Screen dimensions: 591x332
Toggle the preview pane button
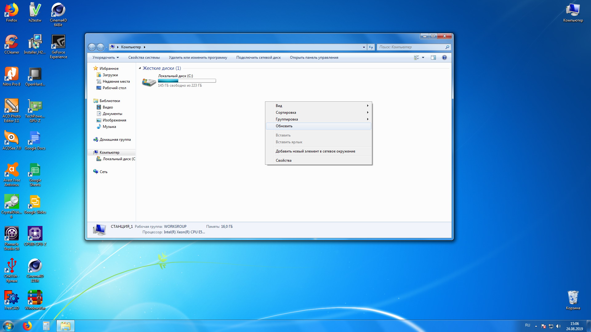[433, 57]
